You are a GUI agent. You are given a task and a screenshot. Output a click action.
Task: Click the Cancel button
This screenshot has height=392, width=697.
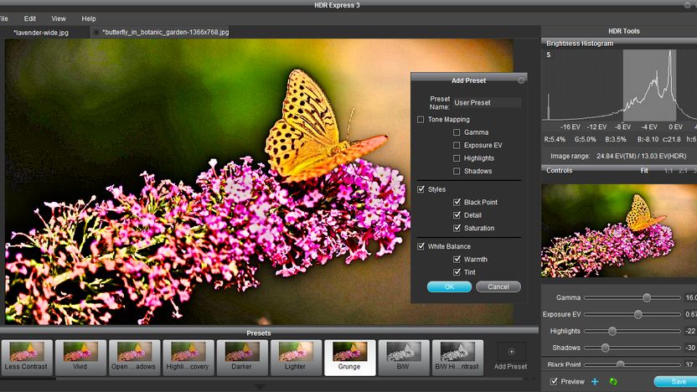pos(498,286)
